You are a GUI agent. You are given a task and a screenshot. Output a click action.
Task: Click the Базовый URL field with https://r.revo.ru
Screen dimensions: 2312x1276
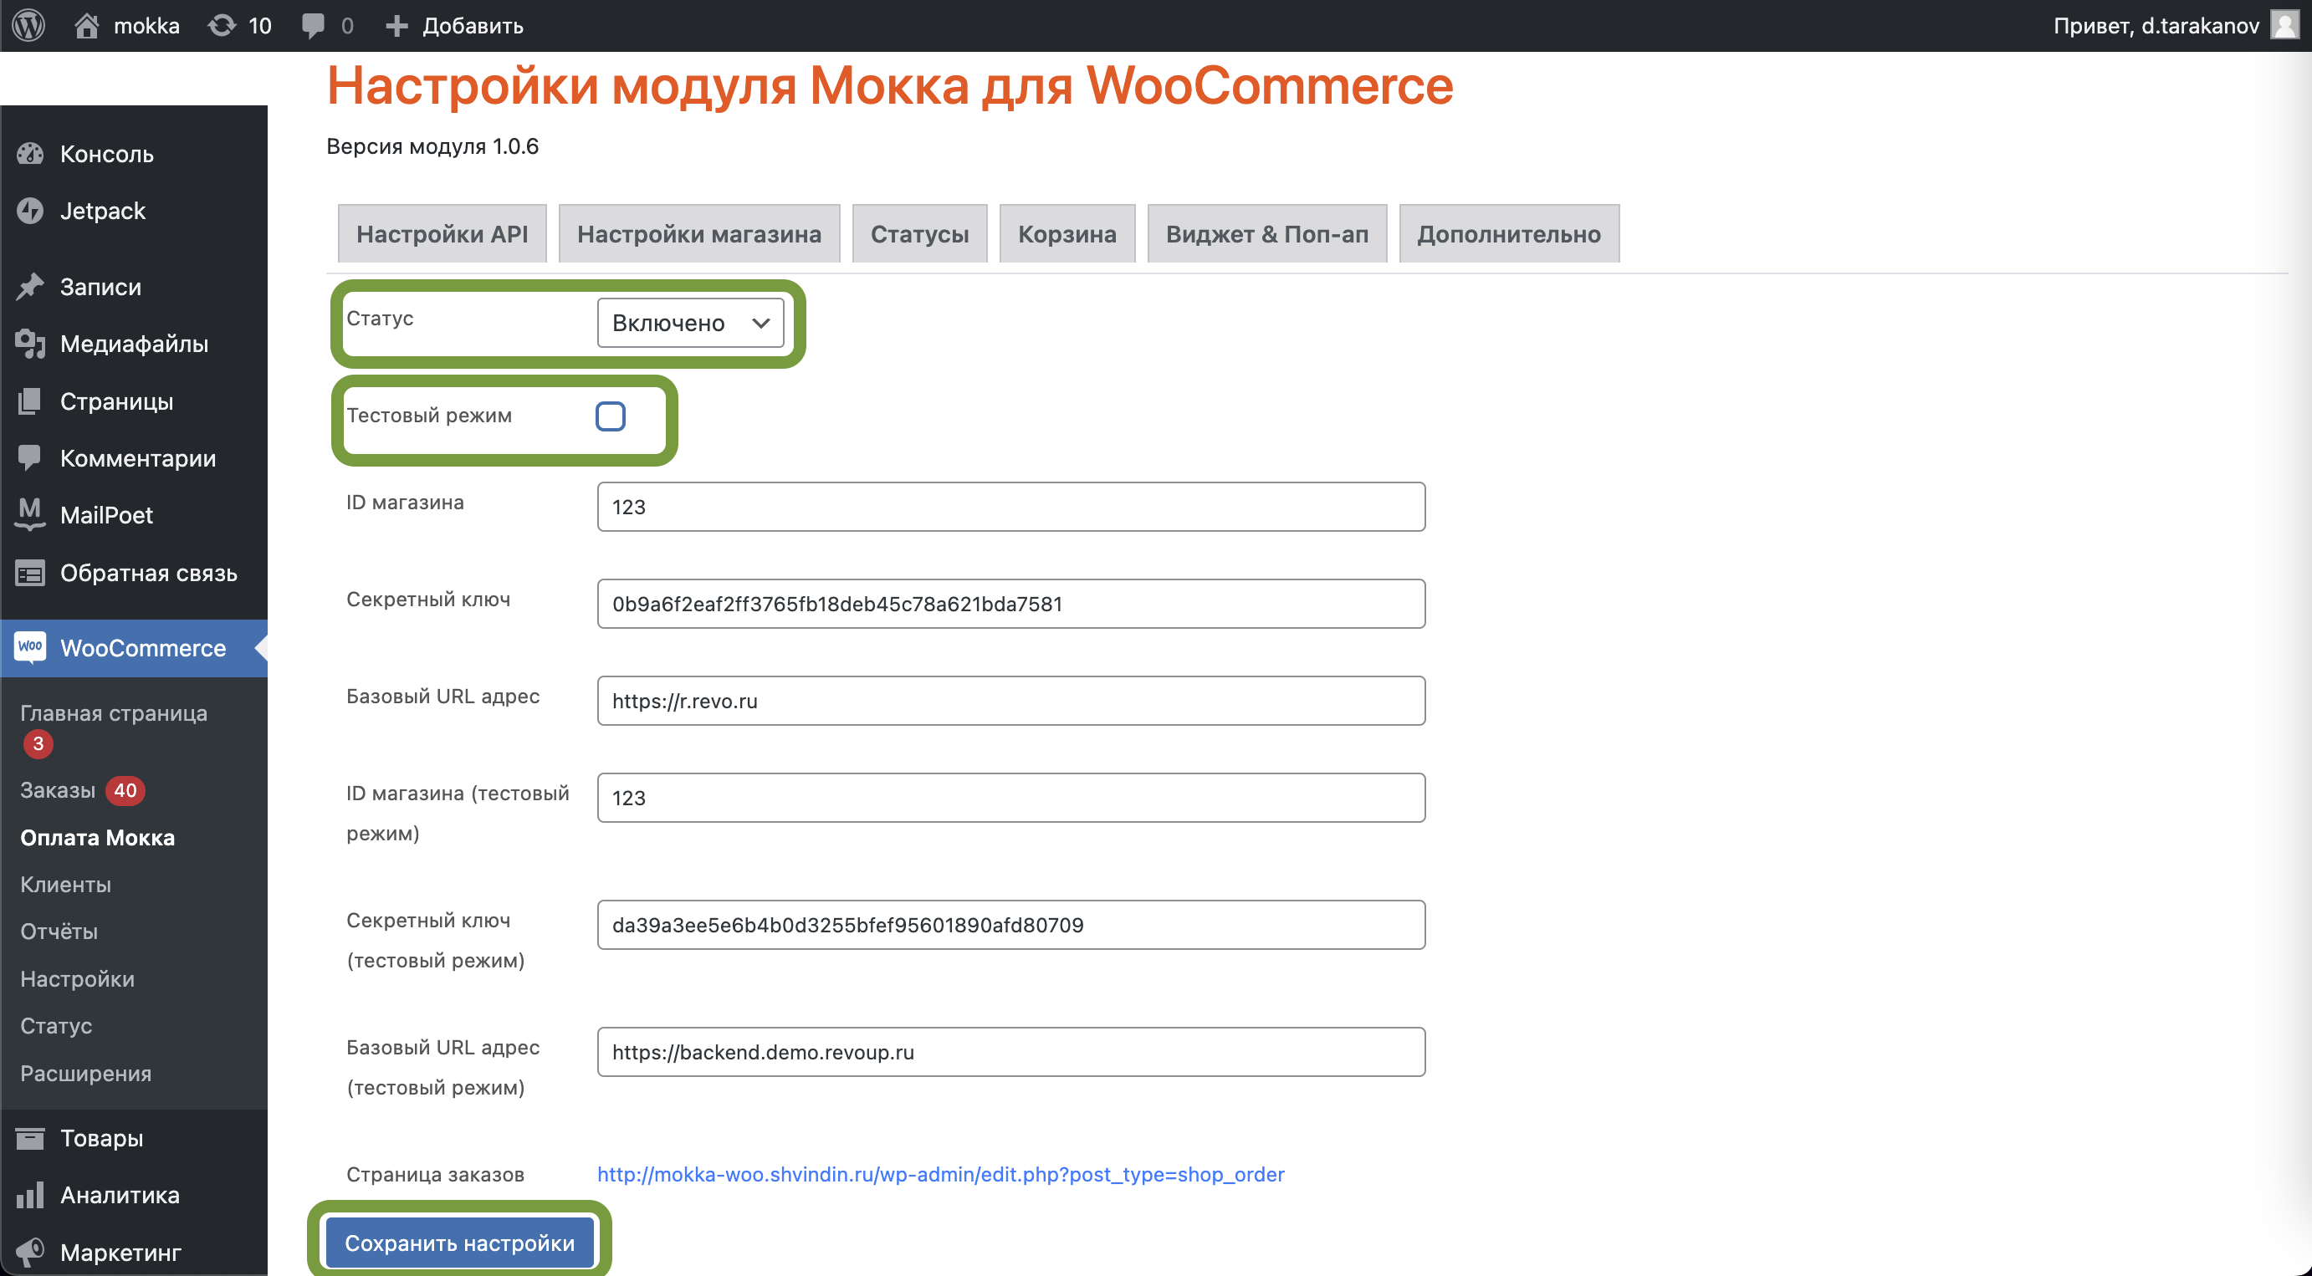coord(1010,701)
